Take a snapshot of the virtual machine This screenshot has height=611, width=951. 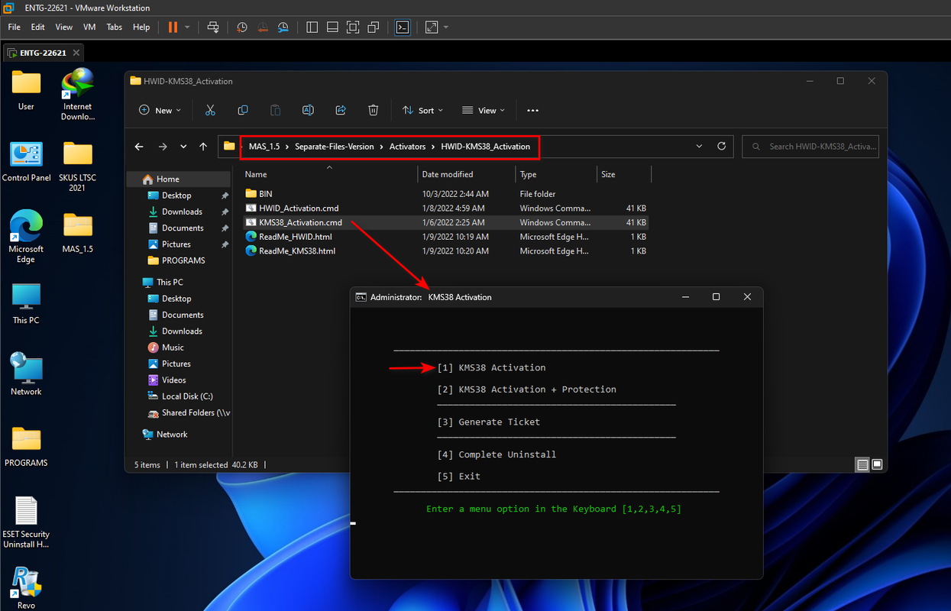tap(242, 27)
